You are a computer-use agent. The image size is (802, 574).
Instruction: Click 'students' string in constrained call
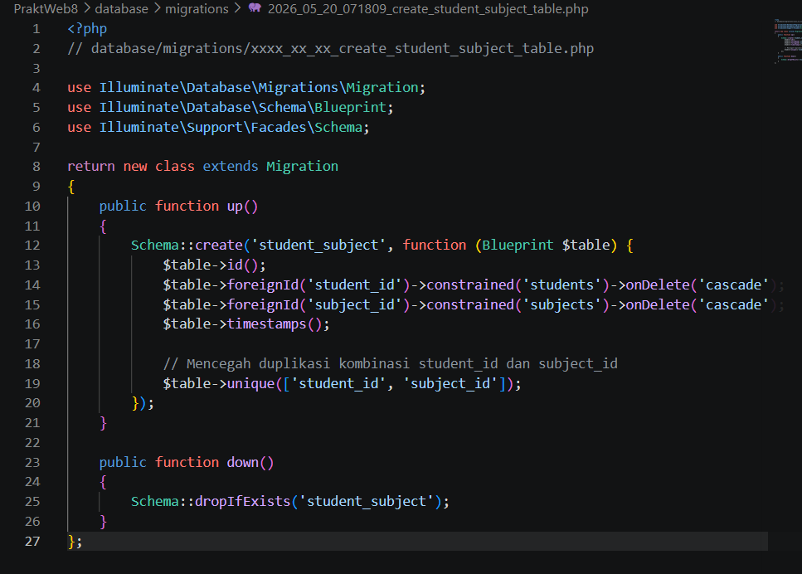click(x=561, y=285)
